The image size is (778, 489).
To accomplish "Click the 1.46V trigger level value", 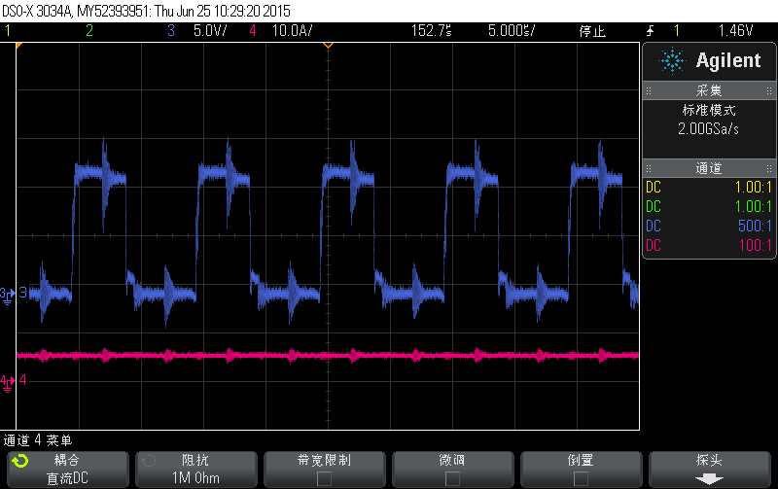I will (736, 31).
